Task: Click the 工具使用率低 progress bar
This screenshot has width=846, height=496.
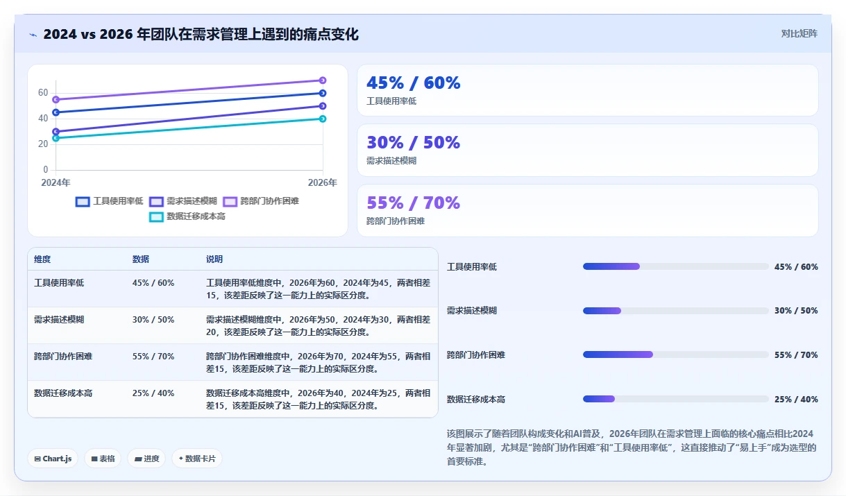Action: point(676,266)
